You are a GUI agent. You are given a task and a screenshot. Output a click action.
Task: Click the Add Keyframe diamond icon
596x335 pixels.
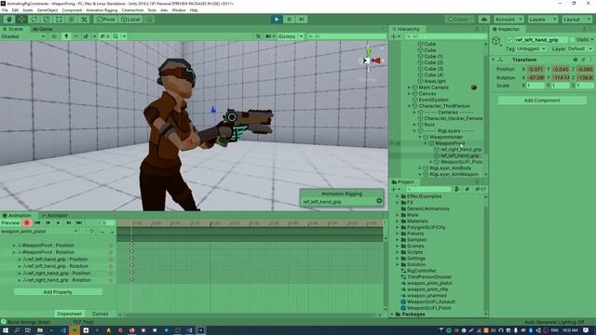(92, 232)
